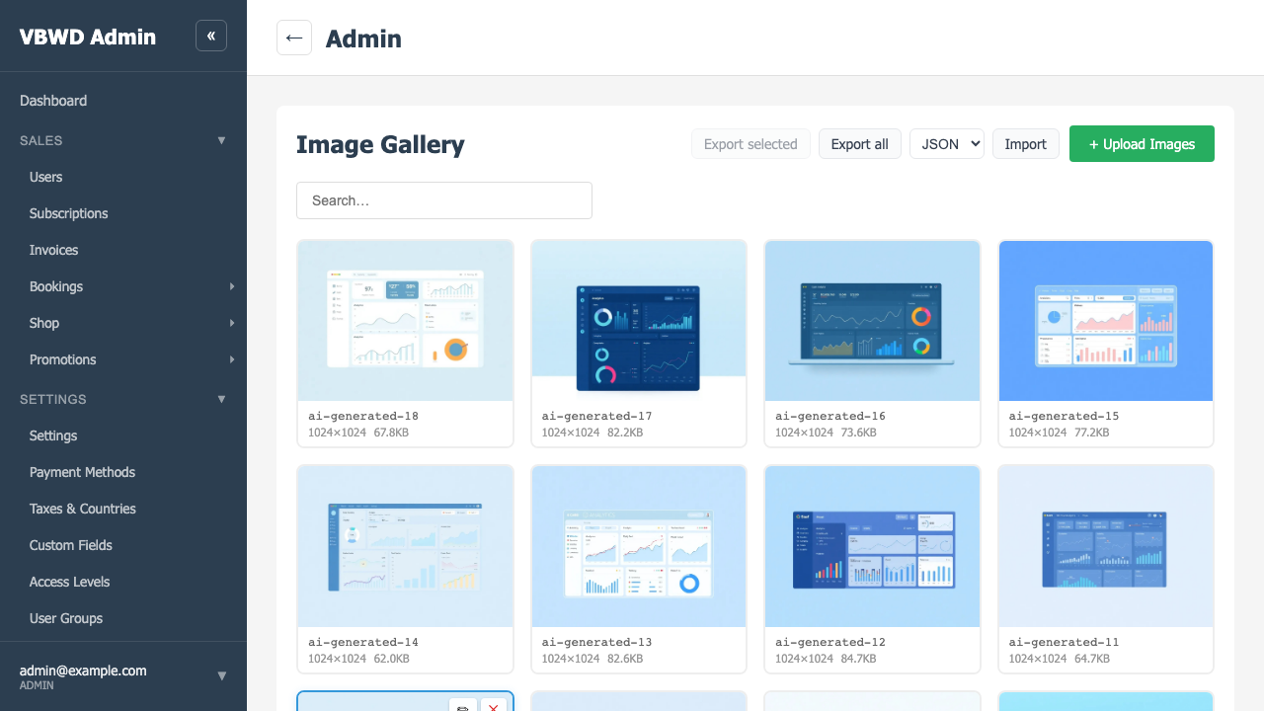Image resolution: width=1264 pixels, height=711 pixels.
Task: Select the ai-generated-13 thumbnail
Action: pyautogui.click(x=639, y=547)
